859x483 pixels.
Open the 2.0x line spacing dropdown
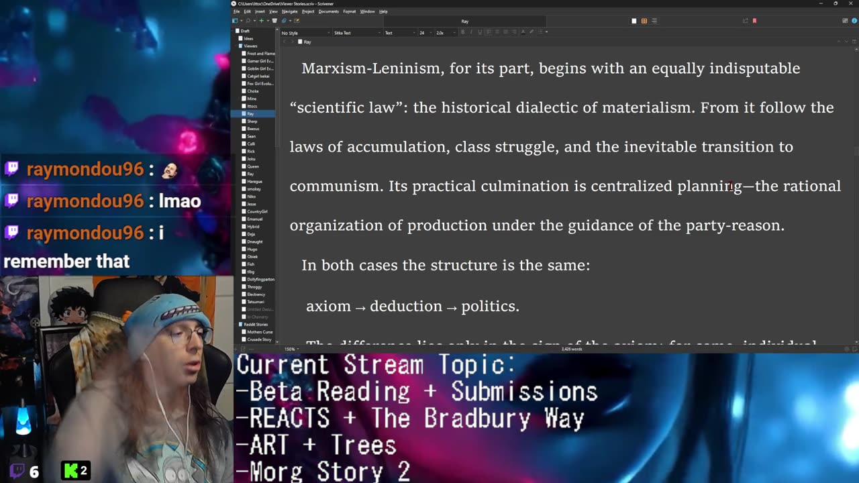coord(445,33)
